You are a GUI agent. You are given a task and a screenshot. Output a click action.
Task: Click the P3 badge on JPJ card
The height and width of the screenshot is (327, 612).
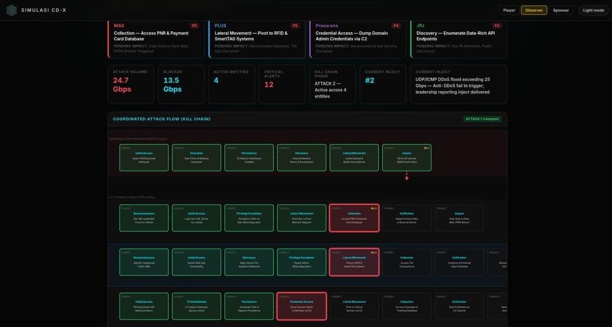point(497,26)
